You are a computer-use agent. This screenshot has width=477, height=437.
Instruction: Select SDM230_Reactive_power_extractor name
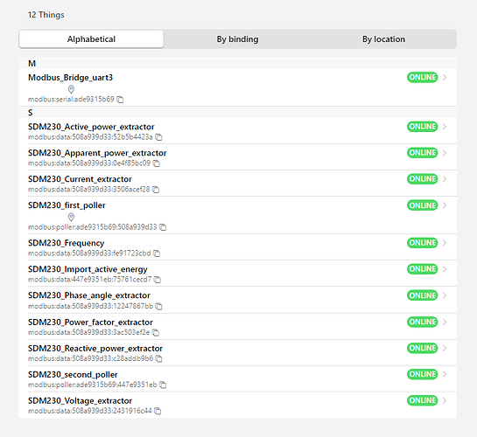(95, 349)
